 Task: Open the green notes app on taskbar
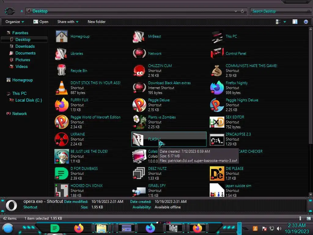55,228
